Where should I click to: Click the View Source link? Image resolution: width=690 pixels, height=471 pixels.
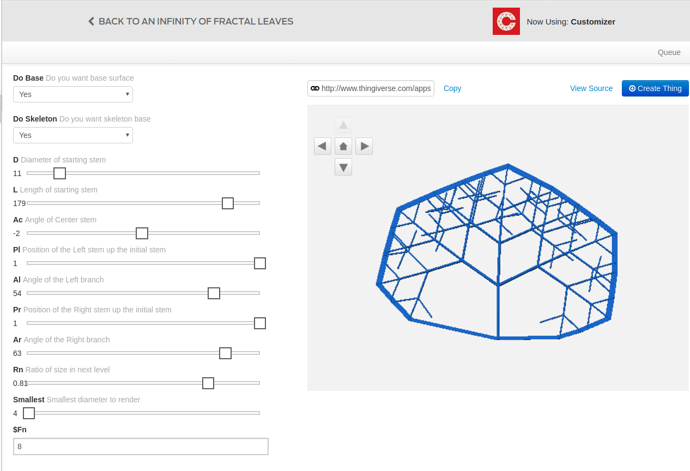(591, 88)
